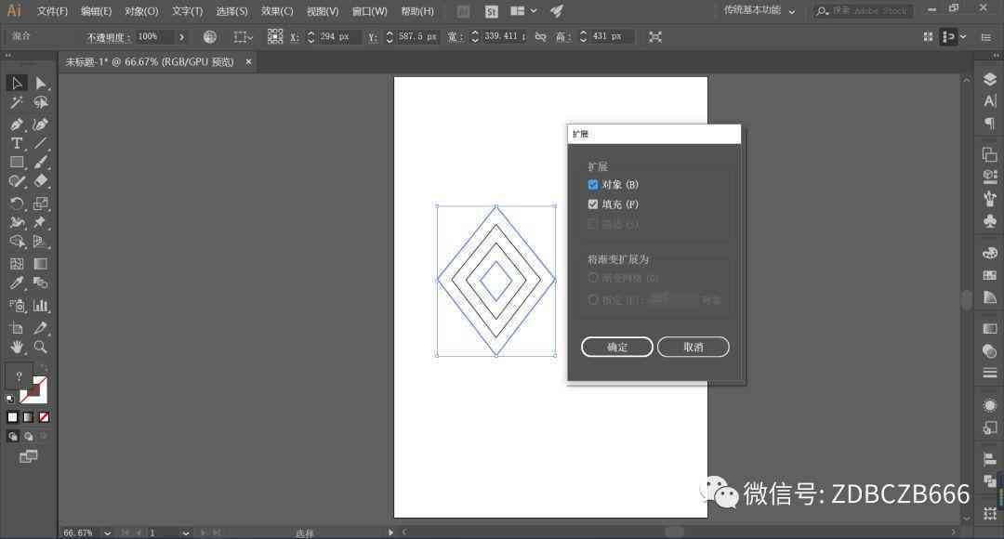Open the zoom level 66.67% dropdown
The height and width of the screenshot is (539, 1004).
pos(108,532)
